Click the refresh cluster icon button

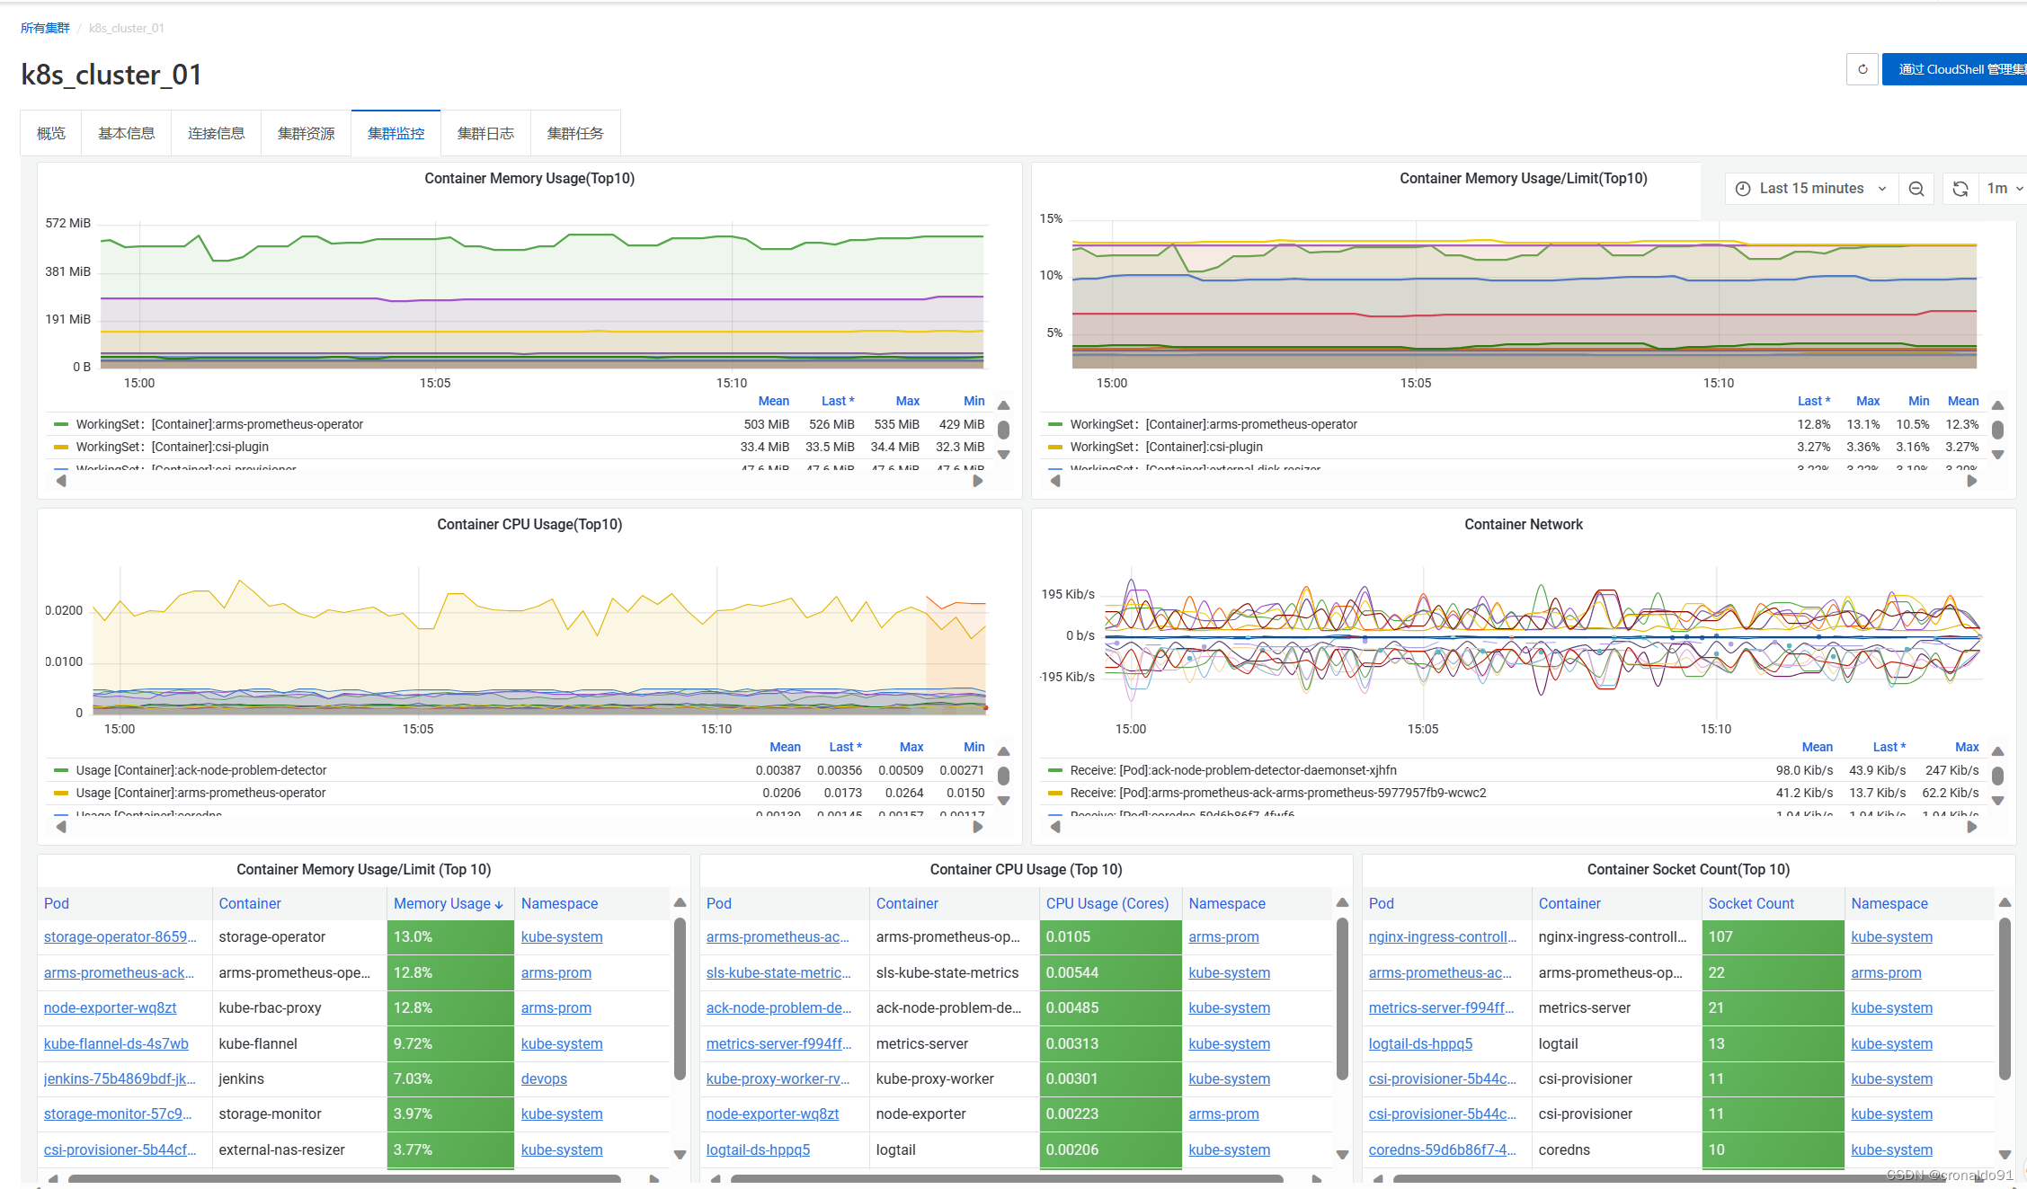[x=1863, y=69]
